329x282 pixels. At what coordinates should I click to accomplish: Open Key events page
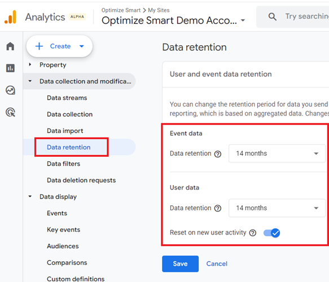64,230
